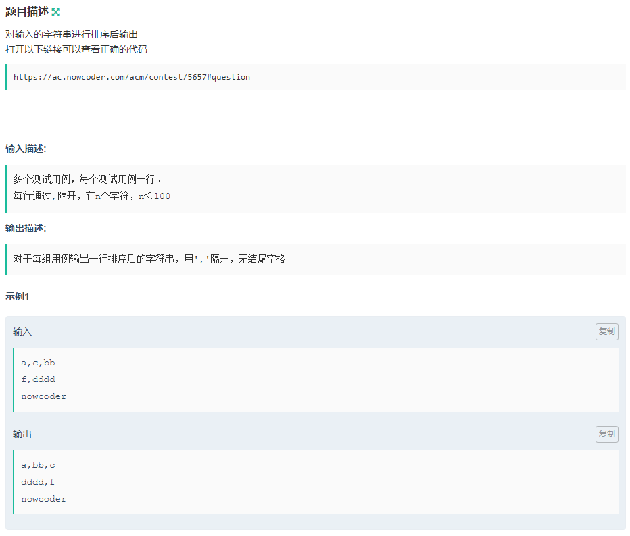Screen dimensions: 630x536
Task: Click the line 打开以下链接可以查看正确的代码
Action: pos(76,49)
